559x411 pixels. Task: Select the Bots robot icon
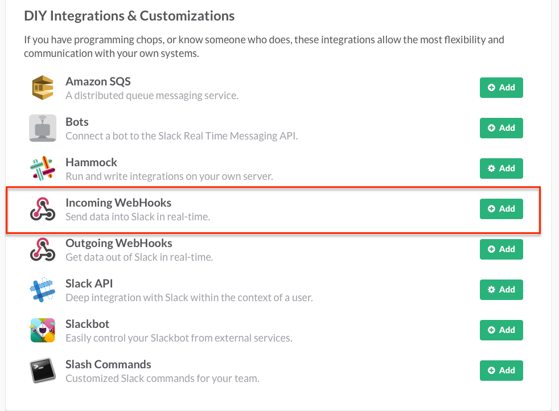click(x=42, y=128)
